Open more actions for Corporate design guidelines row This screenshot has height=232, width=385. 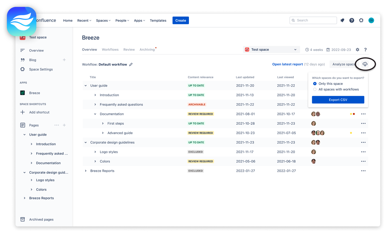[363, 142]
